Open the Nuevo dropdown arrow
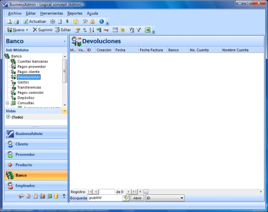The height and width of the screenshot is (212, 268). (27, 30)
